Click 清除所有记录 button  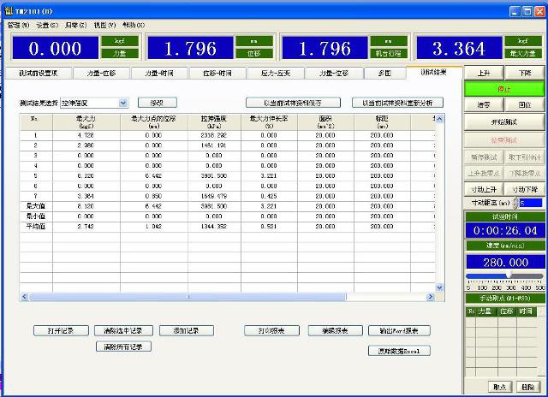pos(123,347)
